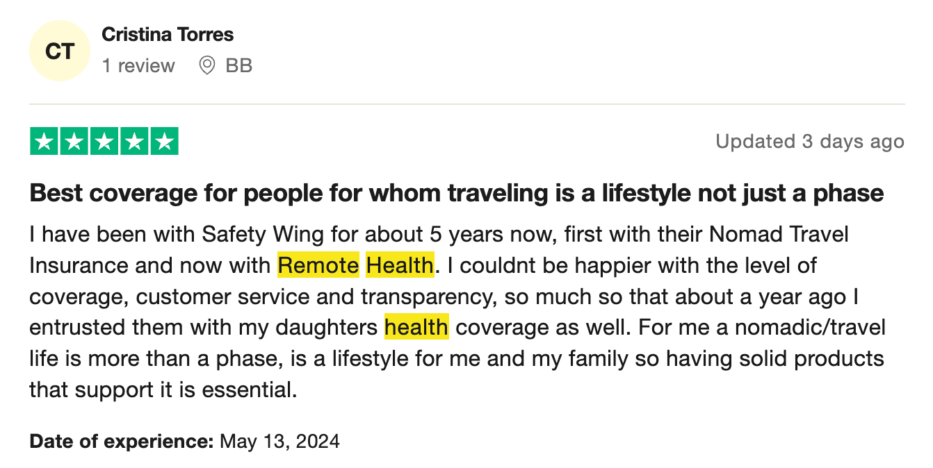Click the fourth green rating star
Viewport: 933px width, 468px height.
pyautogui.click(x=134, y=142)
